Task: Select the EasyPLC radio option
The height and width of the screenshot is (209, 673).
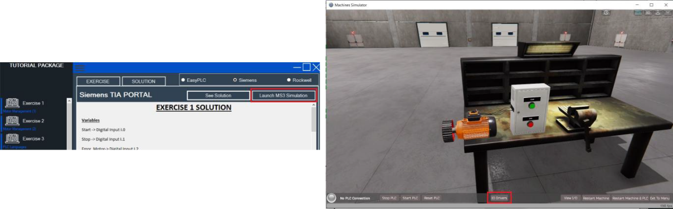Action: coord(194,80)
